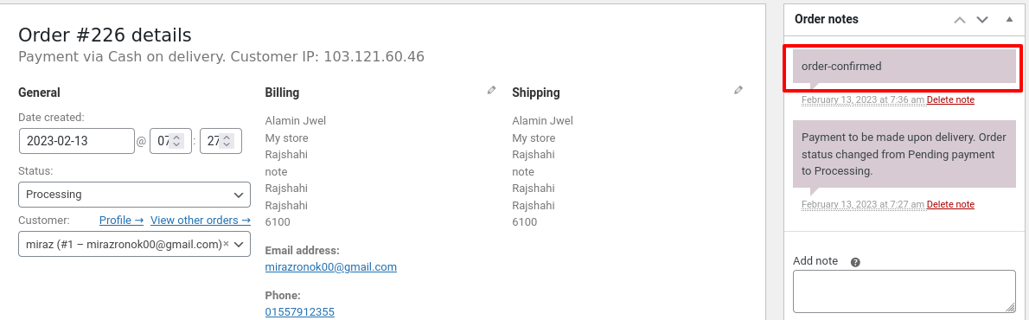Delete the payment status change note

click(x=950, y=205)
